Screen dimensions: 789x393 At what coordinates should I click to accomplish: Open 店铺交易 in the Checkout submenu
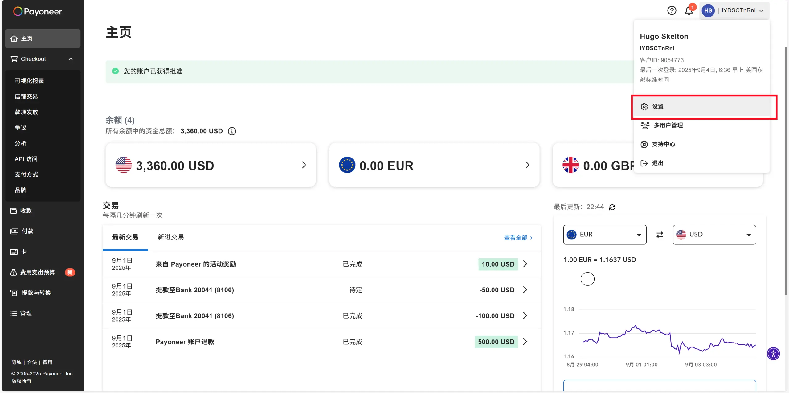27,97
